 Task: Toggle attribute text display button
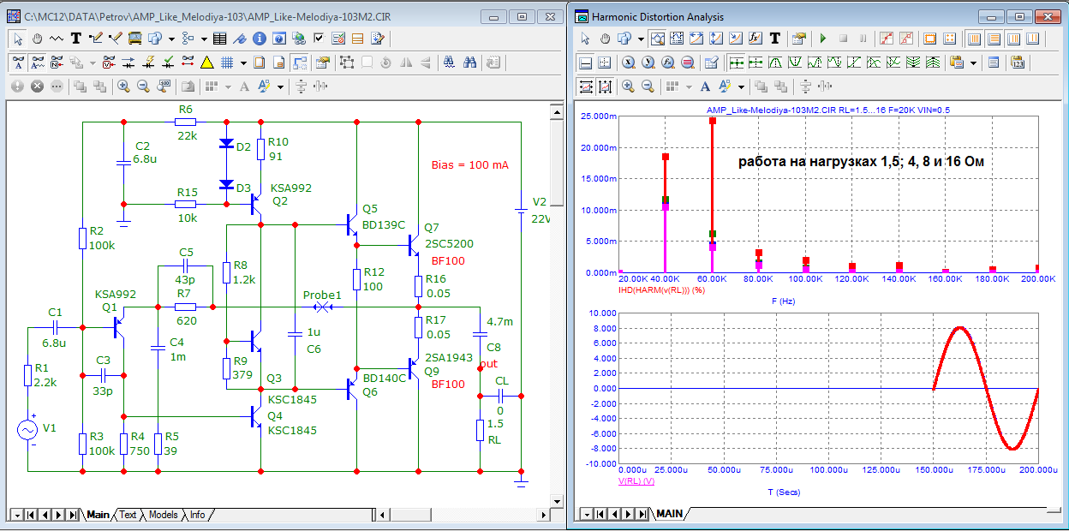[x=18, y=63]
